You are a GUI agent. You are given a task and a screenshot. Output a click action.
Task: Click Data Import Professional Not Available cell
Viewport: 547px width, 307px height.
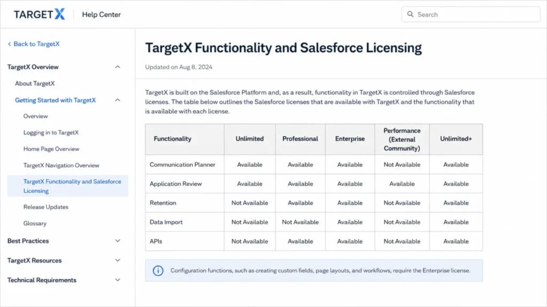click(x=300, y=222)
